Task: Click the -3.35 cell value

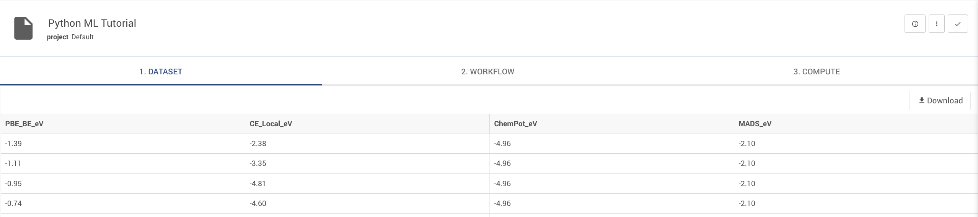Action: coord(258,164)
